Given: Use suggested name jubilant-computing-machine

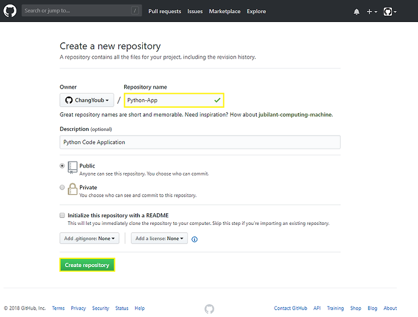Looking at the screenshot, I should [296, 115].
